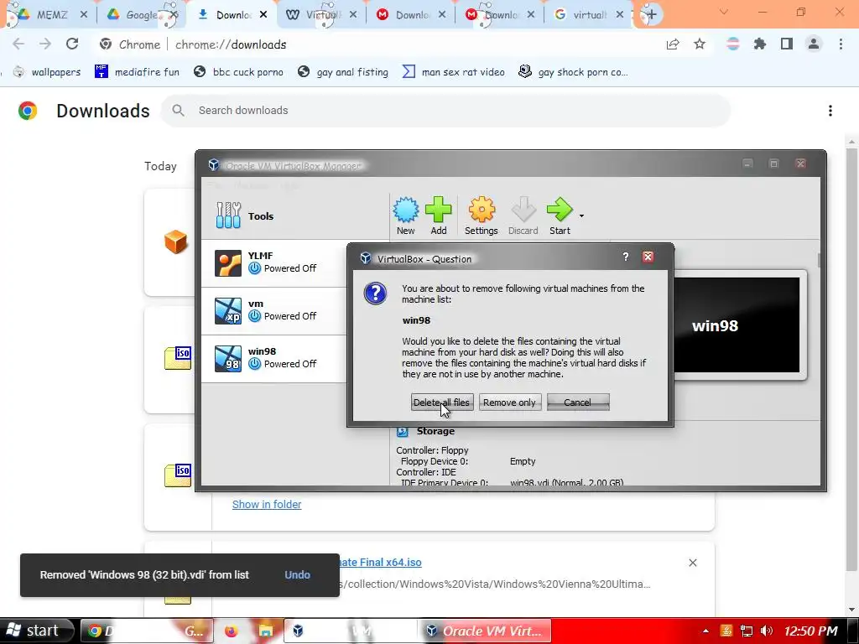Click the address bar URL
The height and width of the screenshot is (644, 859).
pos(231,45)
